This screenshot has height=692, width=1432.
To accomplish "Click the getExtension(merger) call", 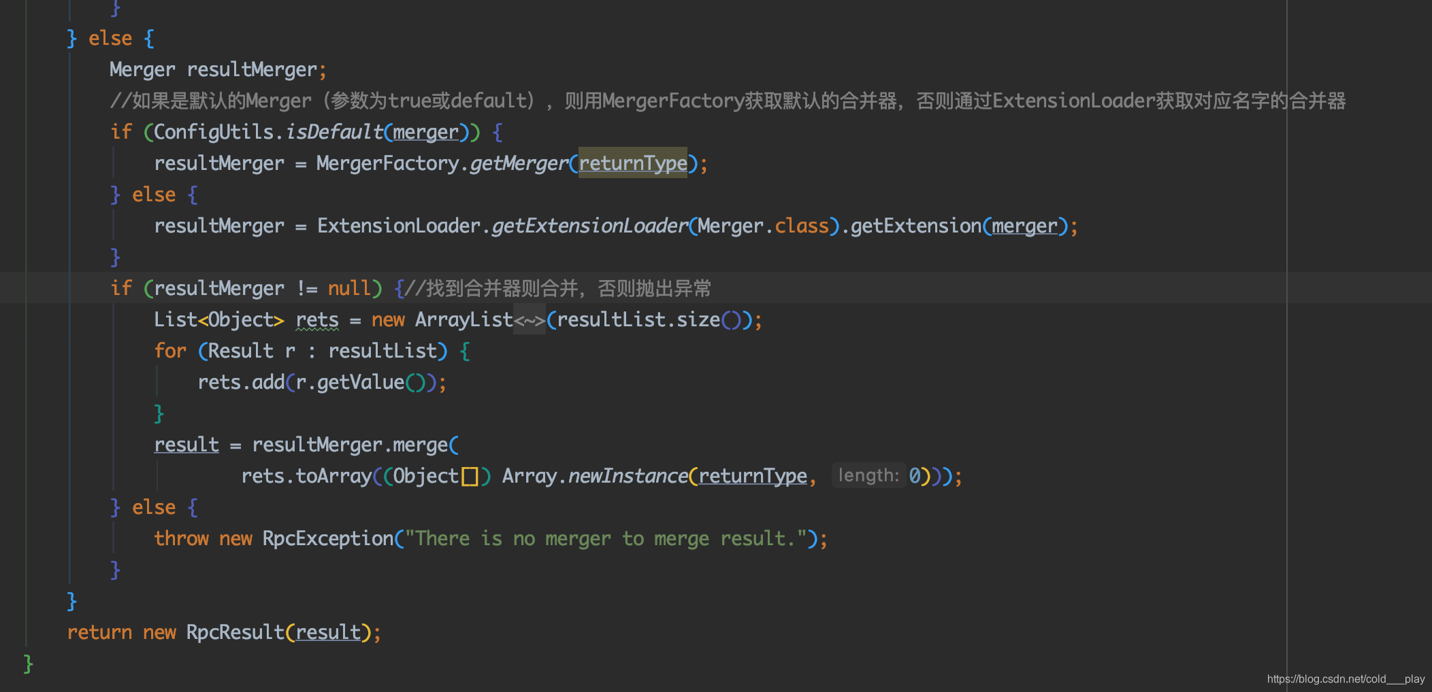I will pos(960,226).
